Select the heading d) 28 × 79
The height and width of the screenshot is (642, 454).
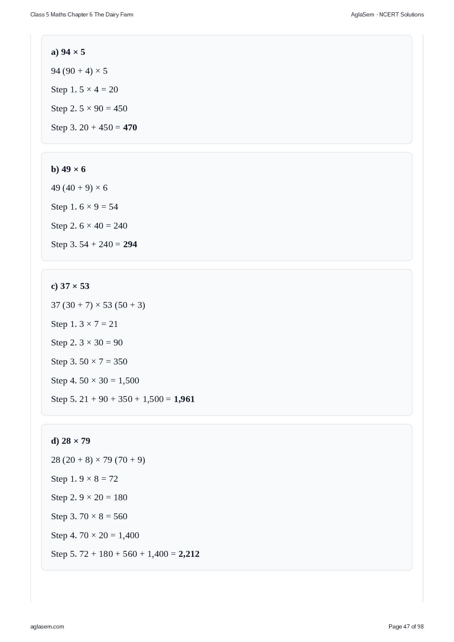pyautogui.click(x=70, y=441)
